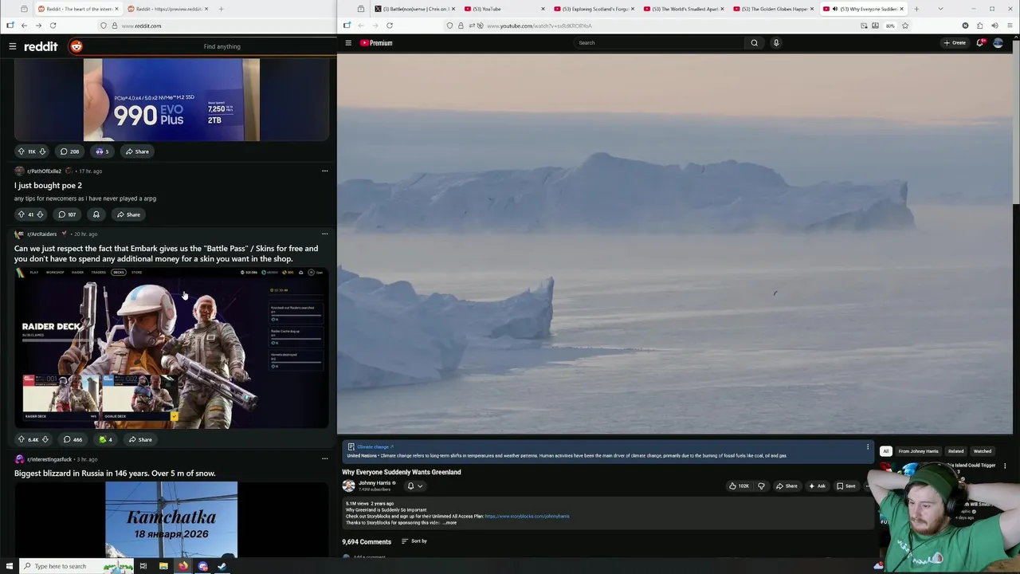Click the Reddit snoo avatar icon
The image size is (1020, 574).
point(76,46)
